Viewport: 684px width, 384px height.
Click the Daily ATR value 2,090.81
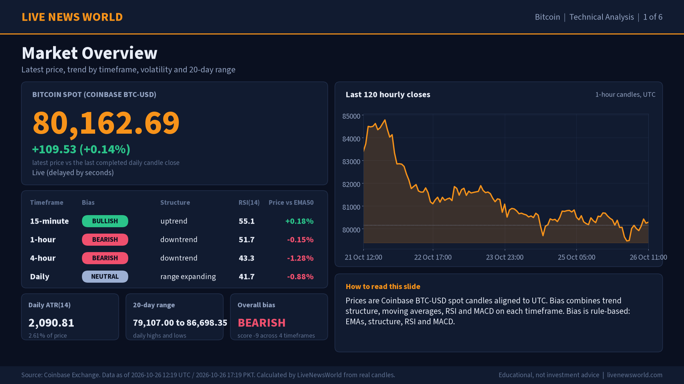[x=51, y=323]
